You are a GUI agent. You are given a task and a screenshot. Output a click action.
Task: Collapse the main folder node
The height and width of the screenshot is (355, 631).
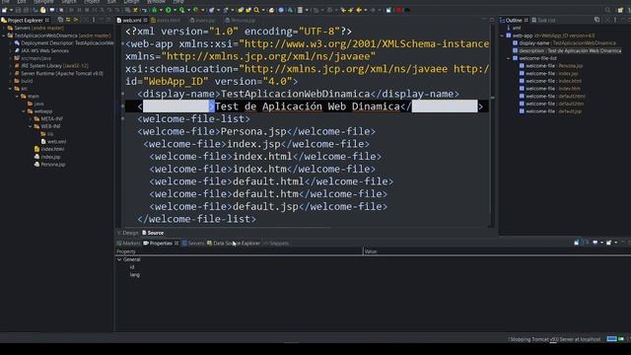17,97
